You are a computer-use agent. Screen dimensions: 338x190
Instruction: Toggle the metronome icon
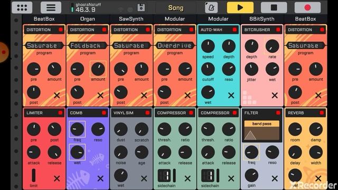point(211,8)
